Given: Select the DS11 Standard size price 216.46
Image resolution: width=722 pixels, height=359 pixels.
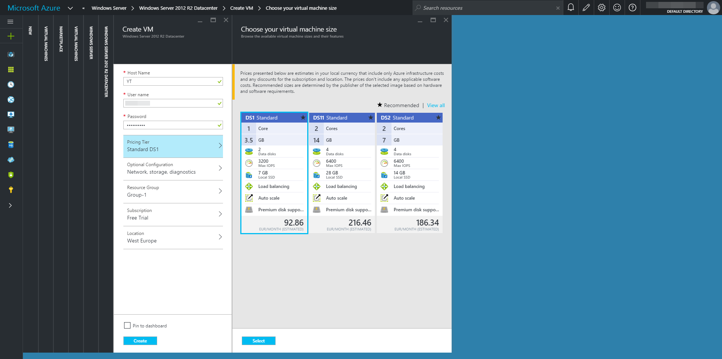Looking at the screenshot, I should [360, 223].
